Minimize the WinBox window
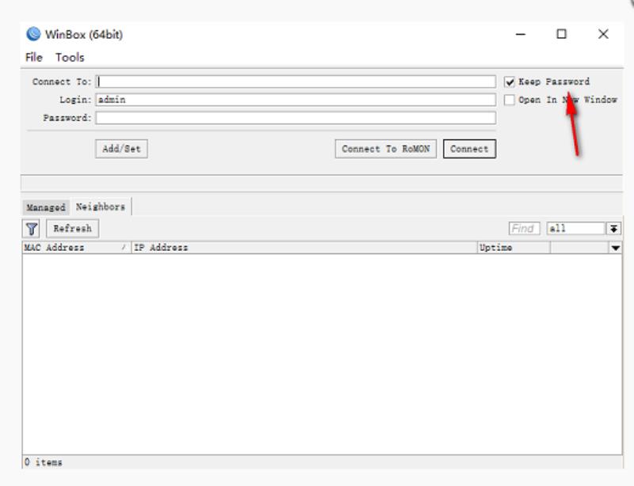634x486 pixels. pyautogui.click(x=521, y=34)
